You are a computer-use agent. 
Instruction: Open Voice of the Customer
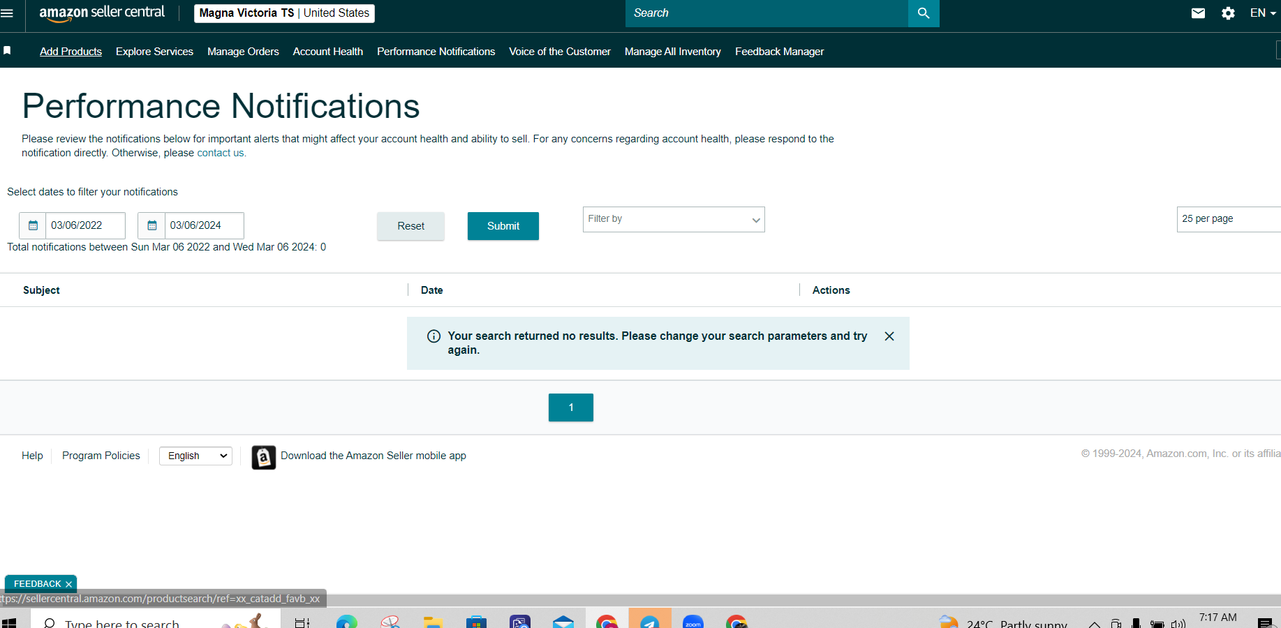pyautogui.click(x=560, y=52)
